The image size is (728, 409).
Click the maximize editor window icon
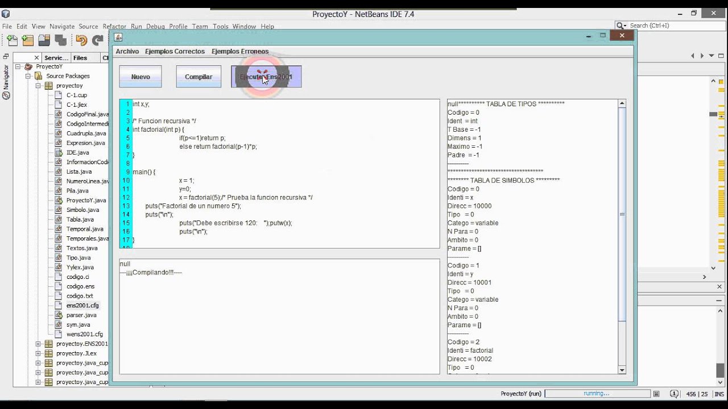pos(721,56)
